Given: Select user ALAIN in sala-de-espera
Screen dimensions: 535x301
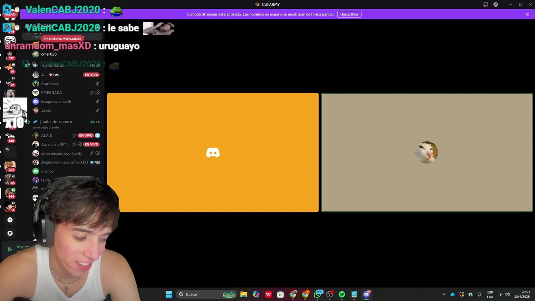Looking at the screenshot, I should point(67,135).
